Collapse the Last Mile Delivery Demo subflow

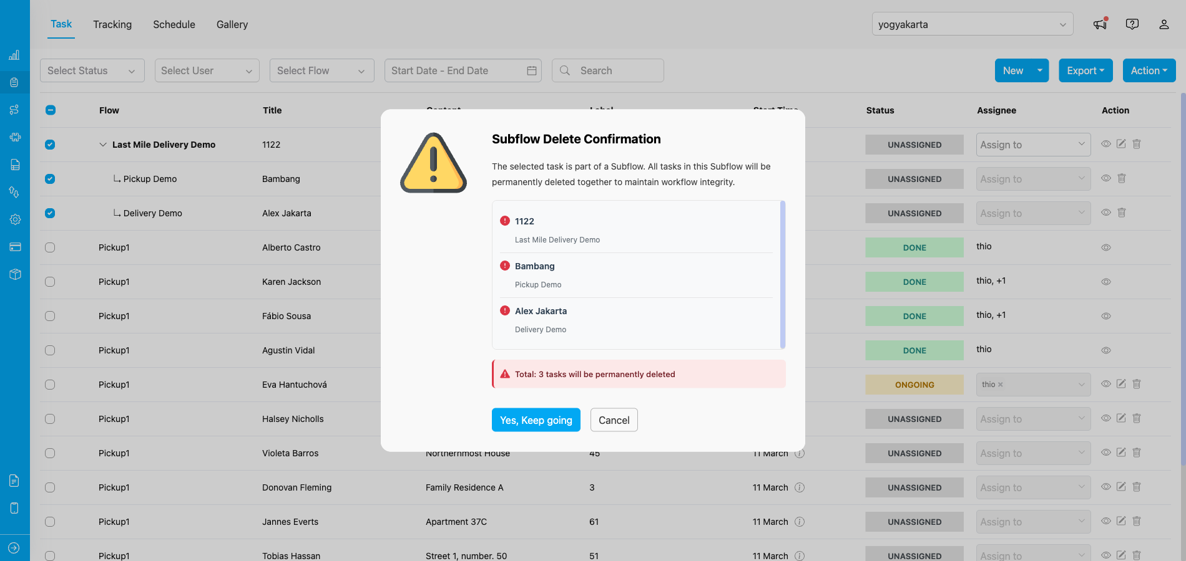click(103, 145)
